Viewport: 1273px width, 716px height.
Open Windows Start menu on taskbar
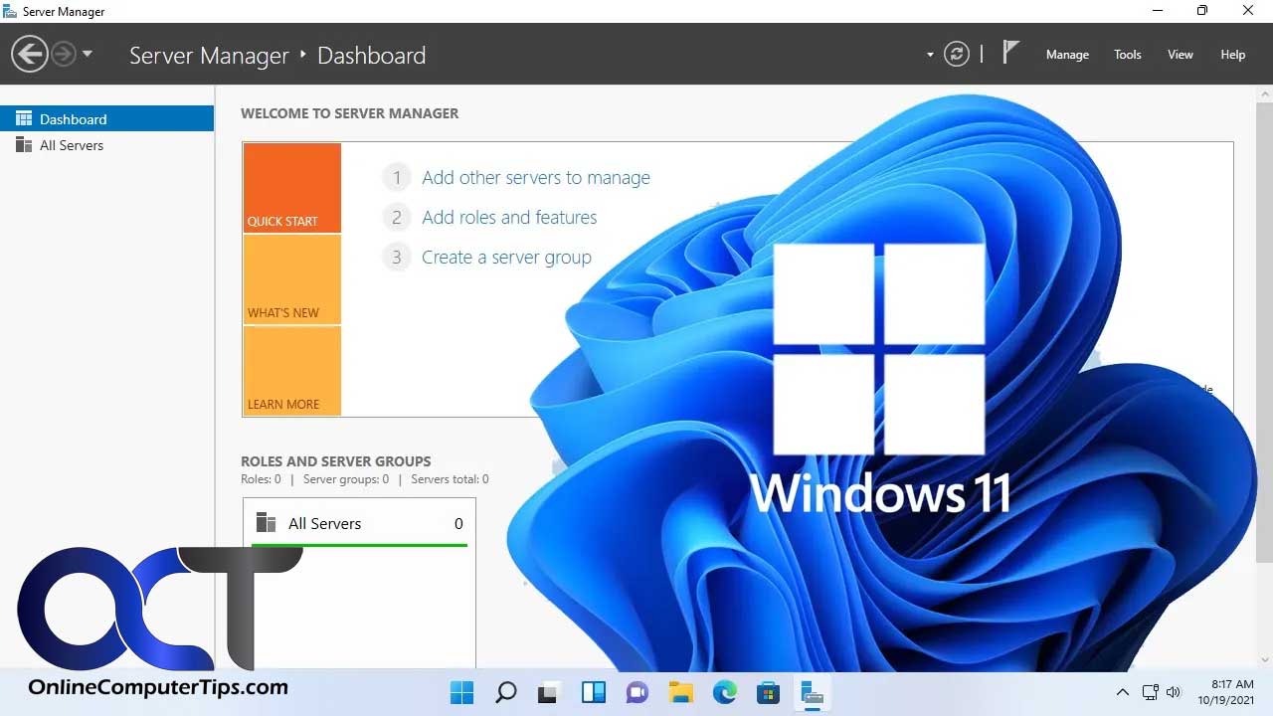pyautogui.click(x=461, y=692)
